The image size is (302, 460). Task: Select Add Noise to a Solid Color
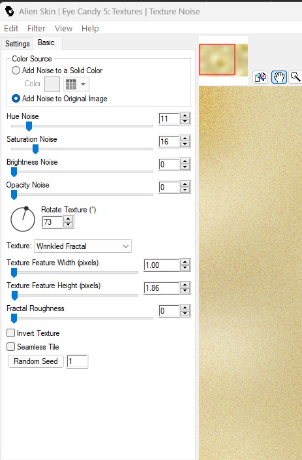point(16,71)
